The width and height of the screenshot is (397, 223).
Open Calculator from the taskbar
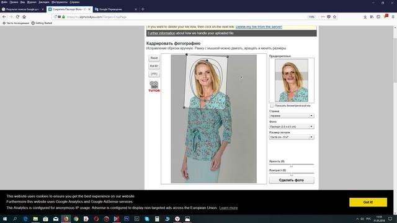click(x=157, y=219)
